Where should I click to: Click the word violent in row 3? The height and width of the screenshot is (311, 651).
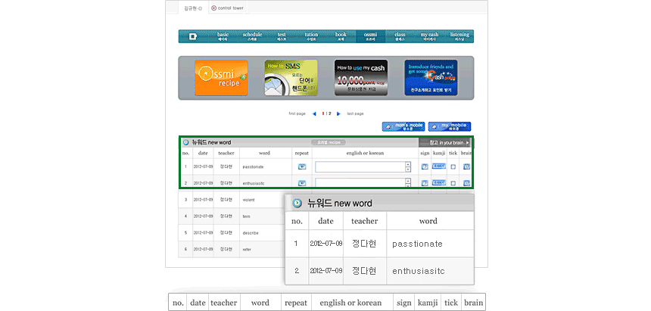click(x=249, y=200)
